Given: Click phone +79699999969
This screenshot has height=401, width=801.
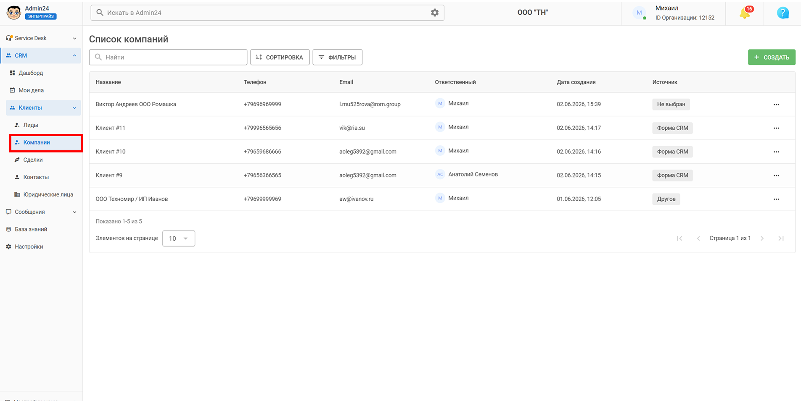Looking at the screenshot, I should tap(262, 199).
